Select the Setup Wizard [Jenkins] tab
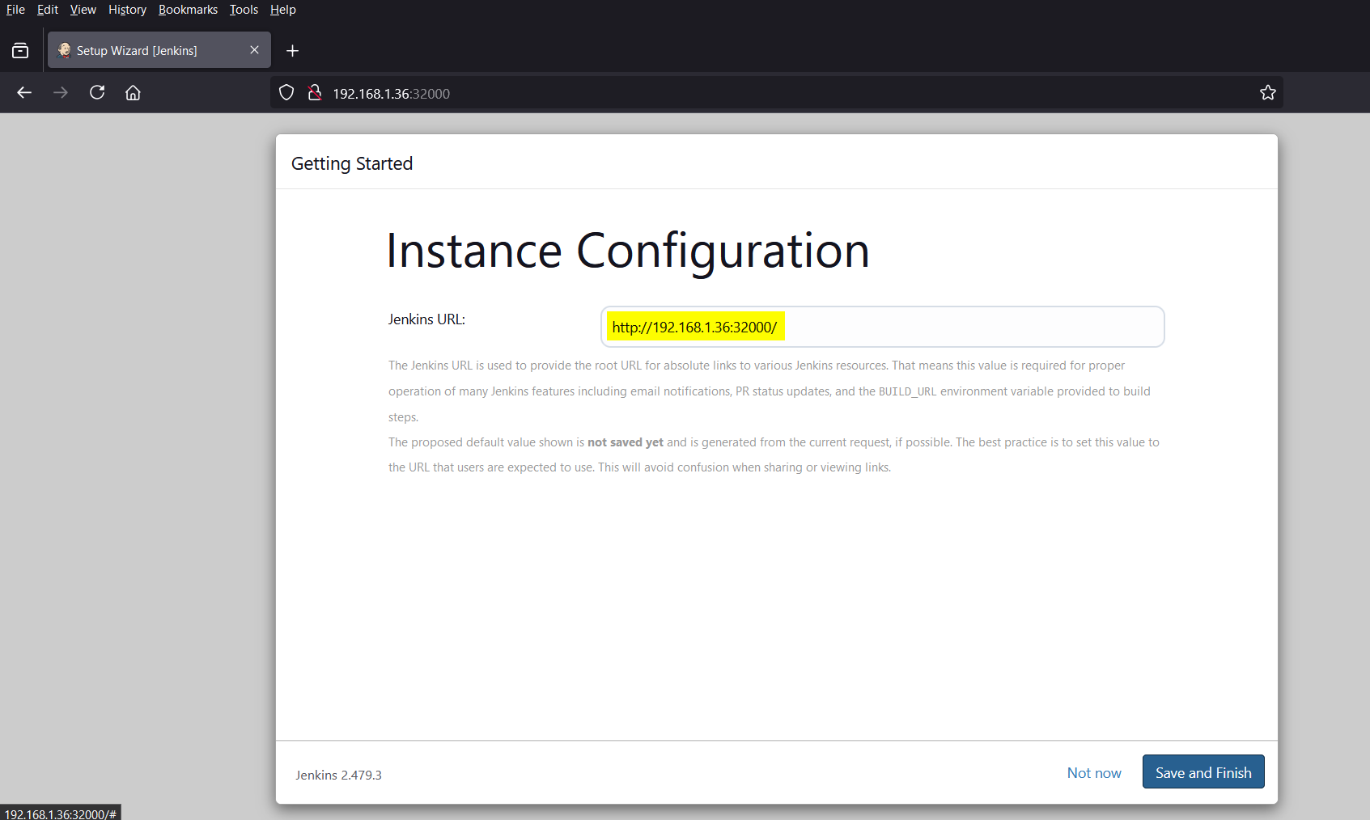The image size is (1370, 820). click(159, 50)
